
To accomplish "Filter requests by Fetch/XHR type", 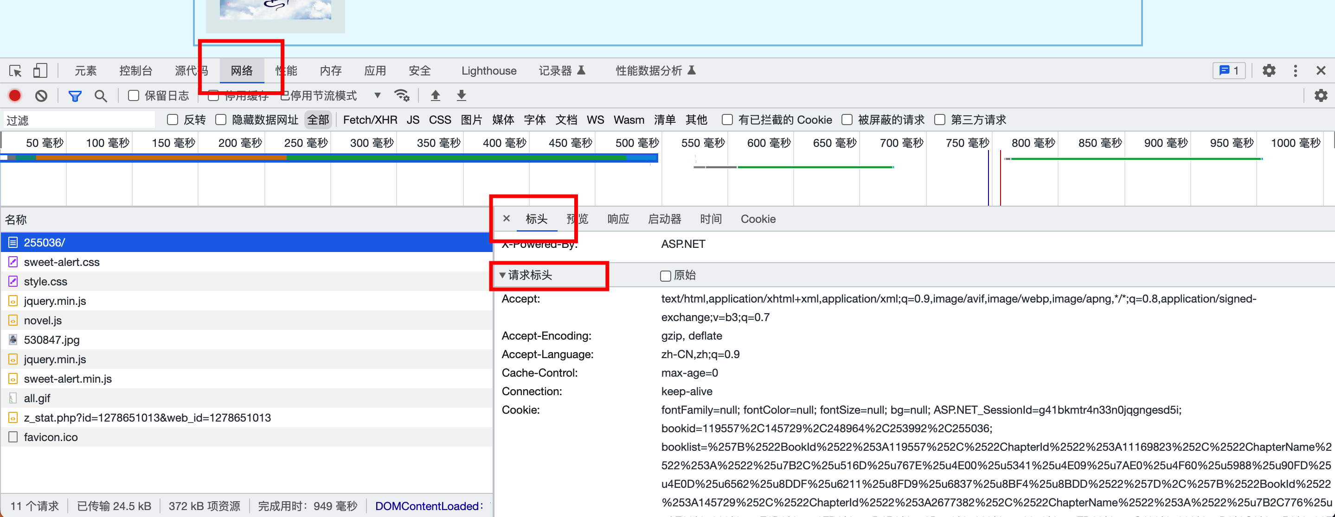I will coord(370,120).
